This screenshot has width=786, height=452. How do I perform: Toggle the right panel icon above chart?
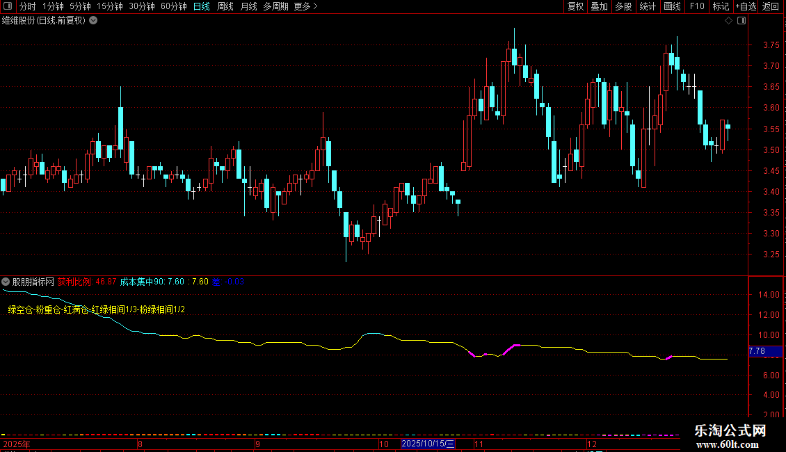pos(741,21)
